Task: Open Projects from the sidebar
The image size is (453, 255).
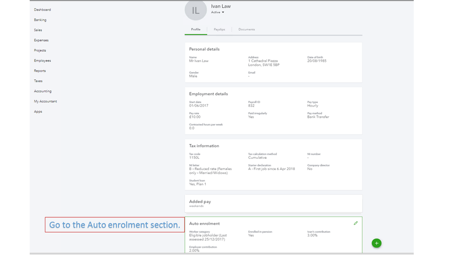Action: [40, 50]
